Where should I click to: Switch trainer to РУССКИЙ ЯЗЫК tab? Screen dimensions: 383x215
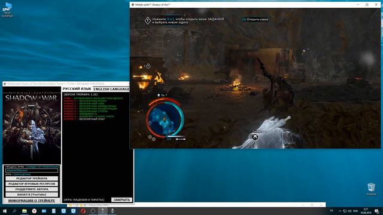point(77,89)
